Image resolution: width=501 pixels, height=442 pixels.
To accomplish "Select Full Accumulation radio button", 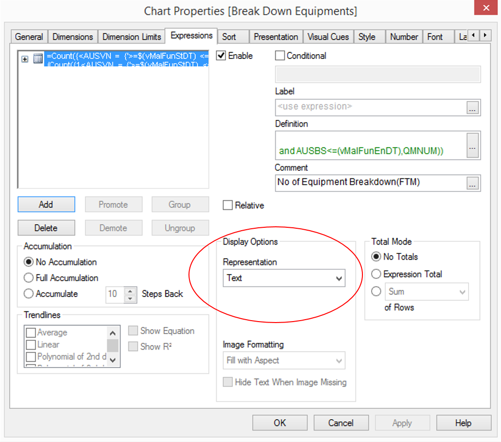I will tap(29, 278).
